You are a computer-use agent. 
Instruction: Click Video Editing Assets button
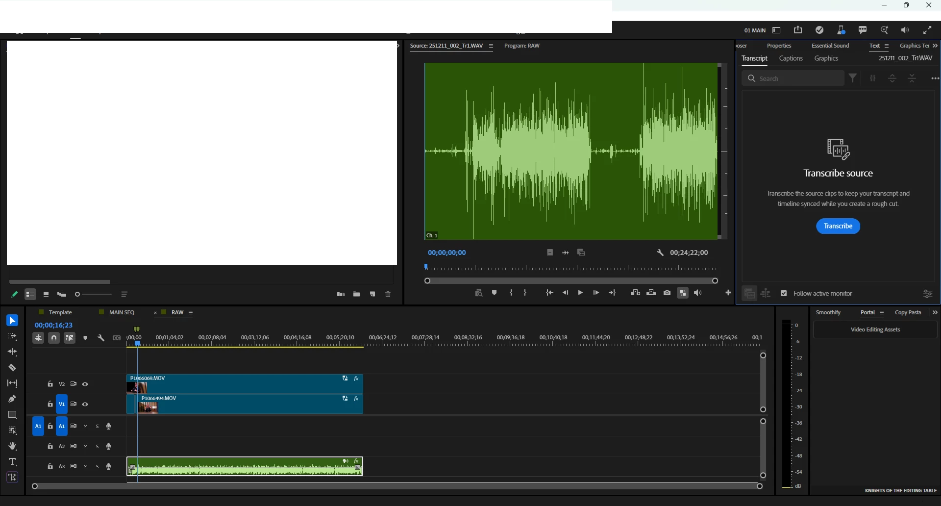(875, 330)
